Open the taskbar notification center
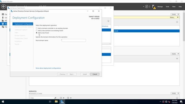The image size is (185, 104). pyautogui.click(x=181, y=102)
